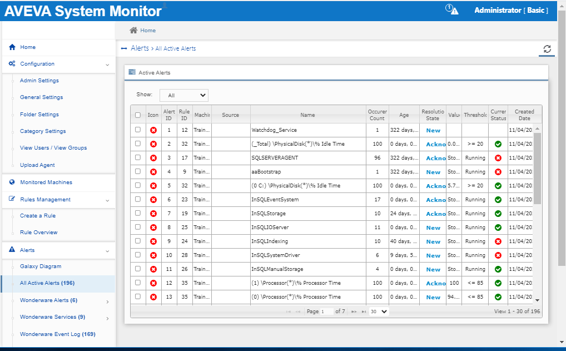This screenshot has width=566, height=351.
Task: Go to previous page of alerts
Action: (x=298, y=312)
